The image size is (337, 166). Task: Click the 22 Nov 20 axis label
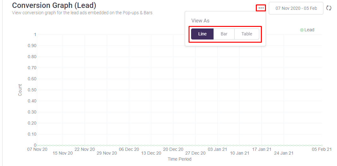coord(85,149)
